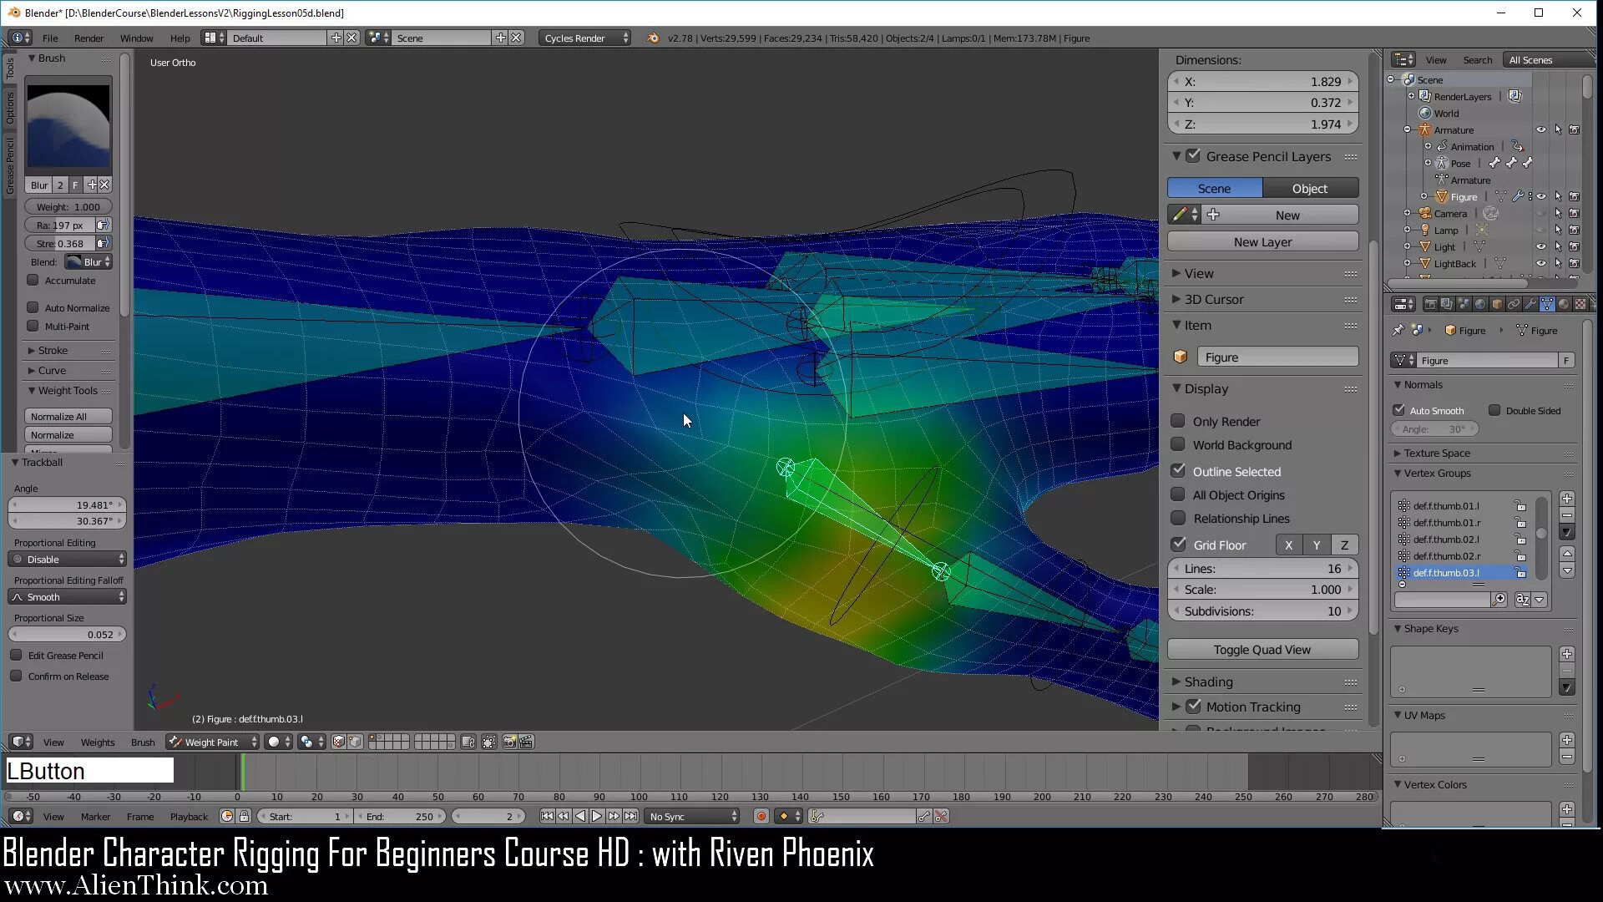Click the brush Weight slider
Screen dimensions: 1603x902
pos(68,207)
